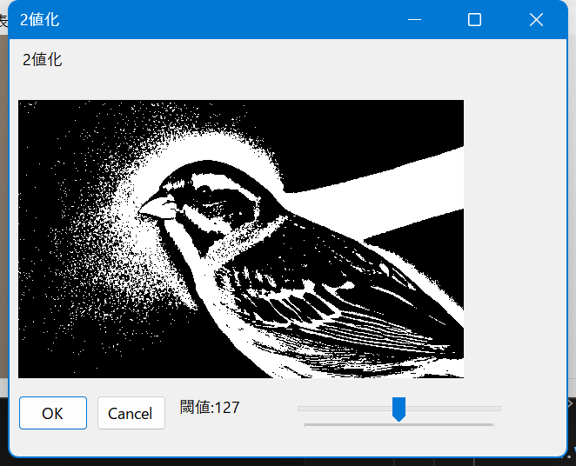Minimize the 2値化 dialog window
576x466 pixels.
click(414, 19)
